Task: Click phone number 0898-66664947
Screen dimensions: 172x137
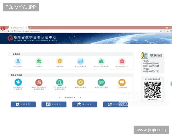Action: coord(151,66)
